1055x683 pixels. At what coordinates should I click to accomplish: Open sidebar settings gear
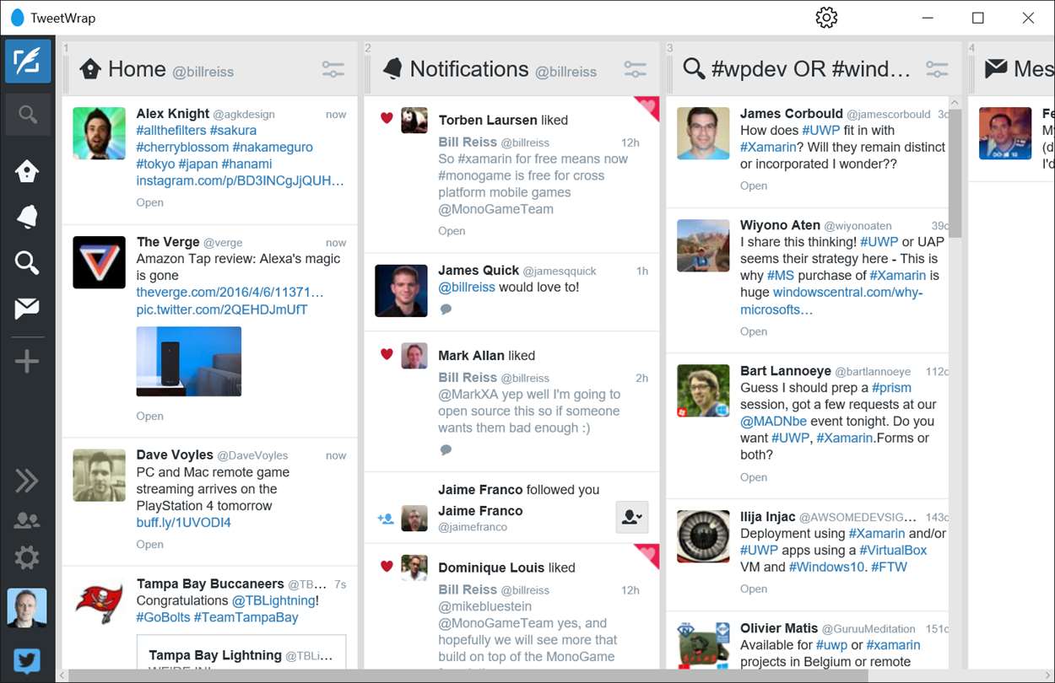click(27, 557)
